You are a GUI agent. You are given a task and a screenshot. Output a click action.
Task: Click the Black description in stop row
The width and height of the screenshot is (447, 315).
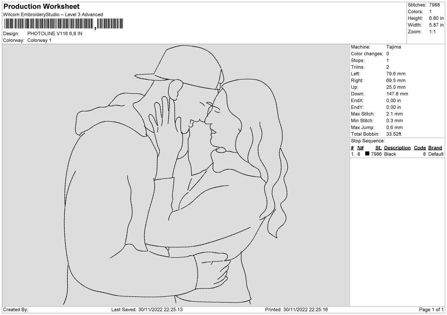390,154
